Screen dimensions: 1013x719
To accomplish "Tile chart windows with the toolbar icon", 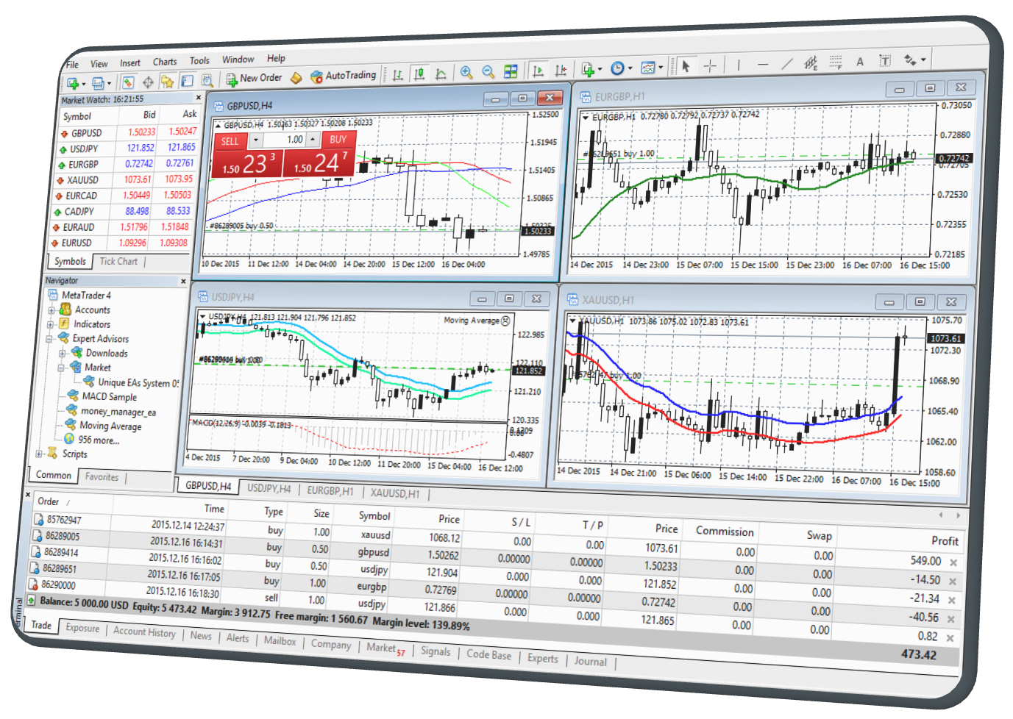I will pos(511,71).
